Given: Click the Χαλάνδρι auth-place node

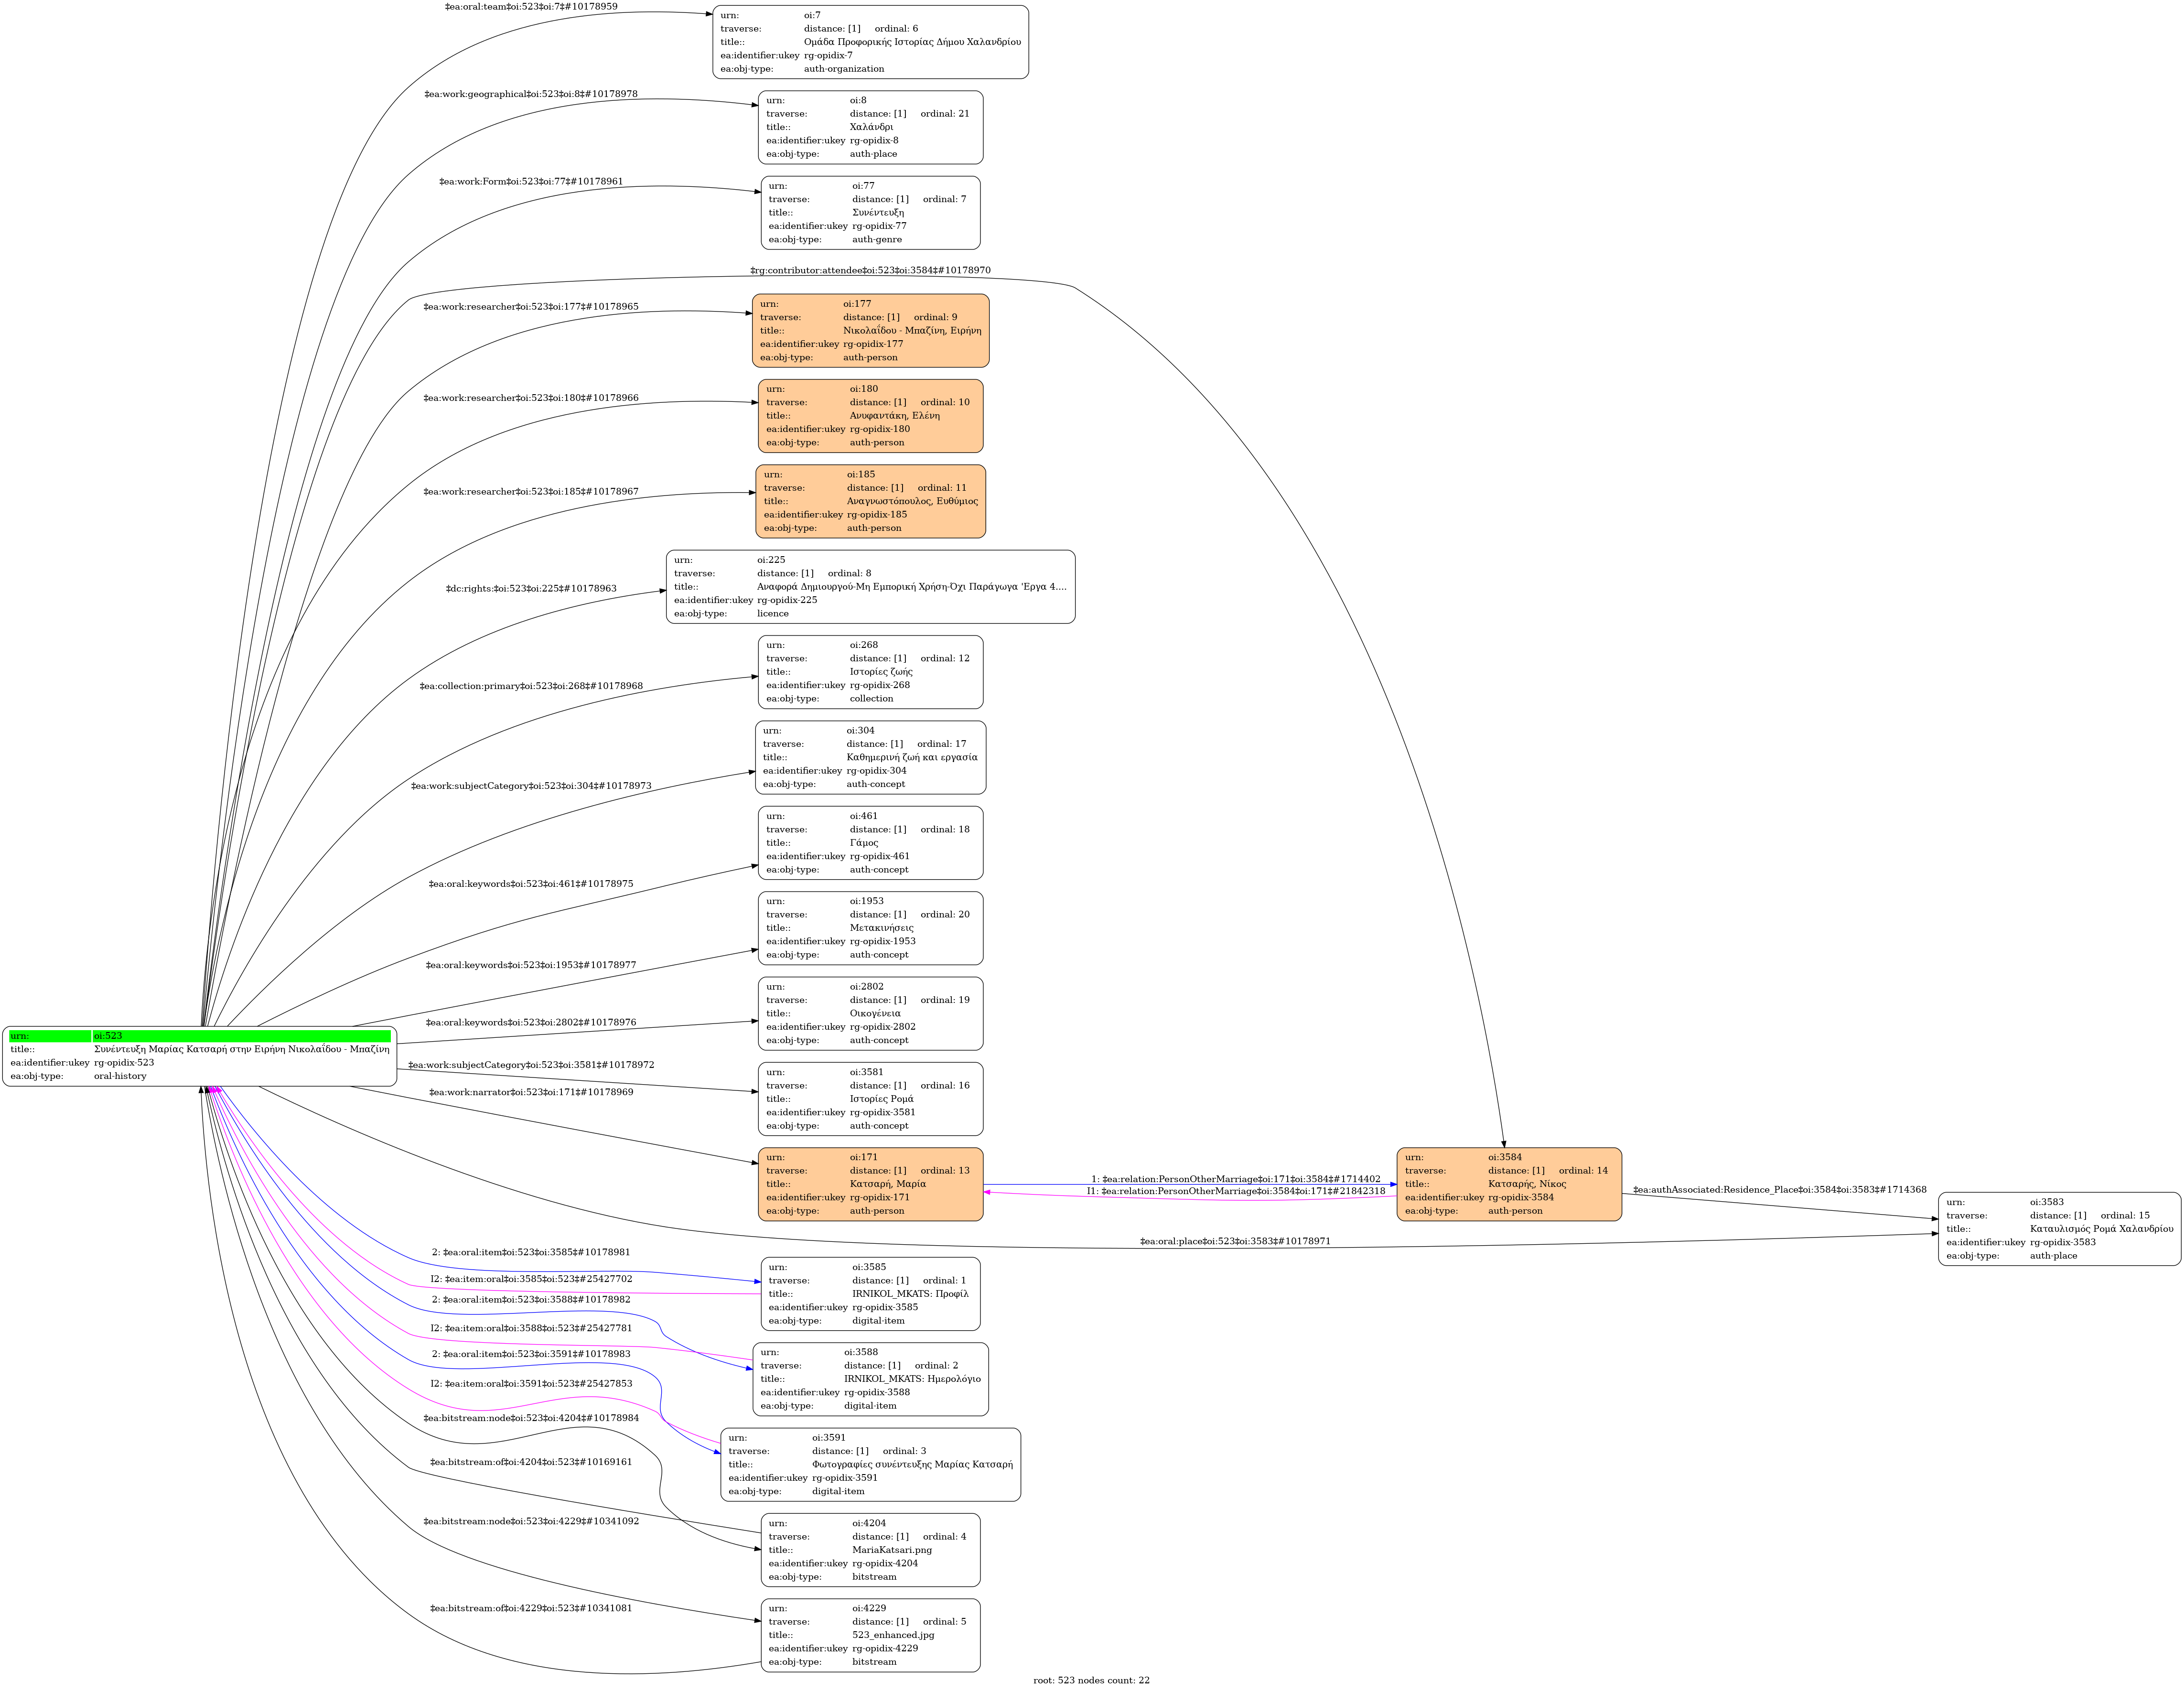Looking at the screenshot, I should [x=870, y=127].
